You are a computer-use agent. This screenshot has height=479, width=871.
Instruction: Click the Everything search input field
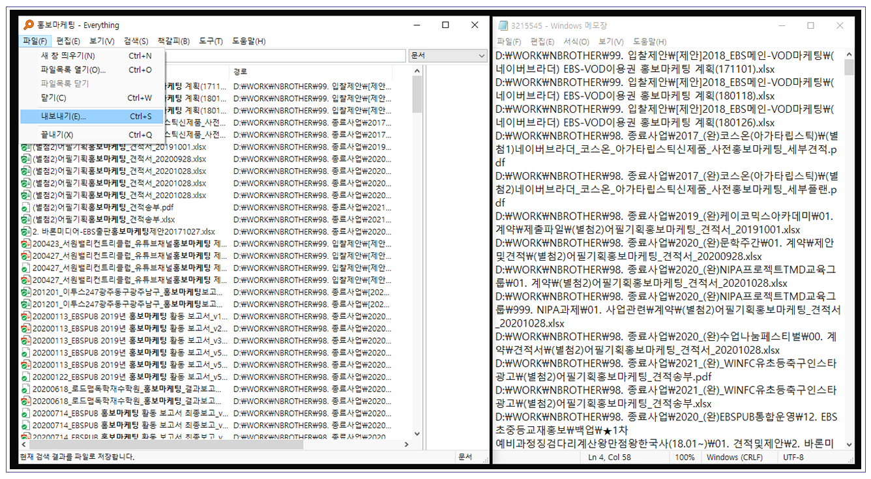coord(285,56)
